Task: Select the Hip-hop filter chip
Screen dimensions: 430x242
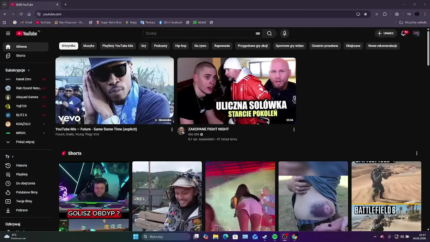Action: (181, 46)
